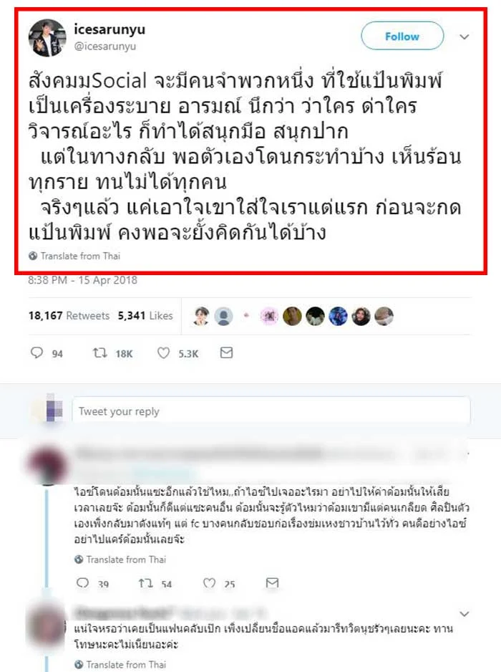This screenshot has height=672, width=501.
Task: Open the tweet timestamp 15 Apr 2018
Action: [82, 280]
